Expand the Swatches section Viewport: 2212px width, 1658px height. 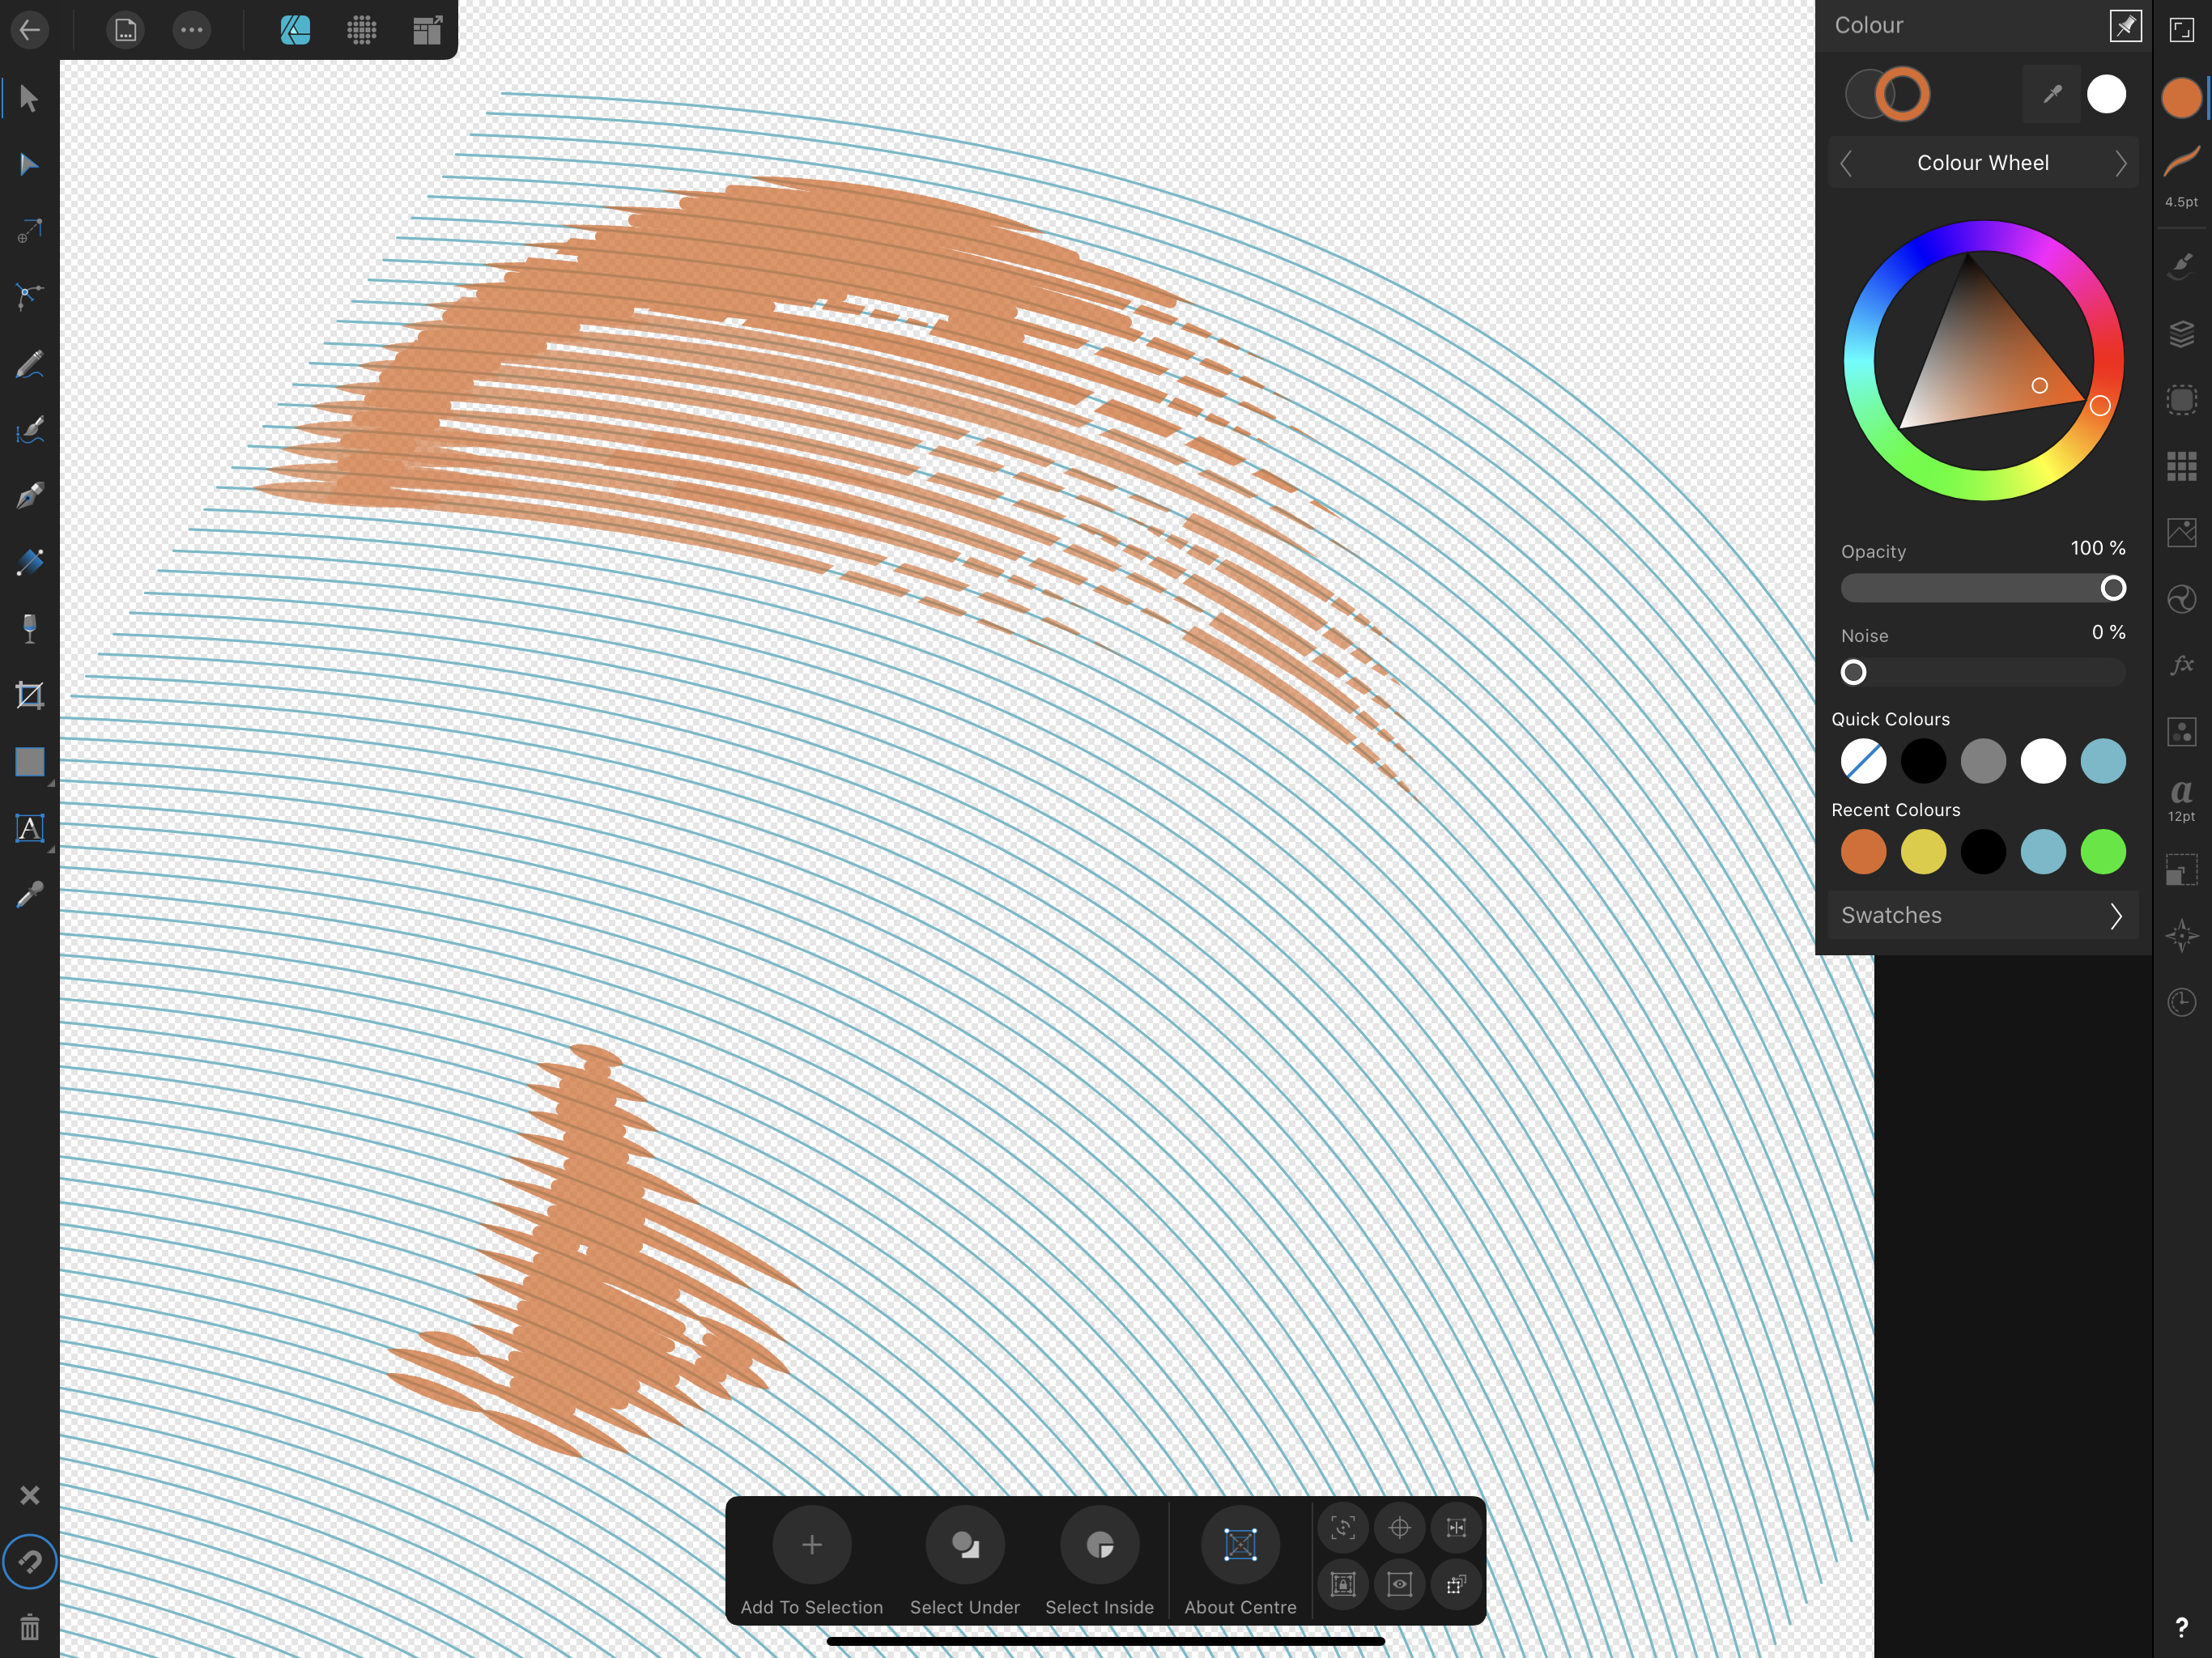[1983, 915]
